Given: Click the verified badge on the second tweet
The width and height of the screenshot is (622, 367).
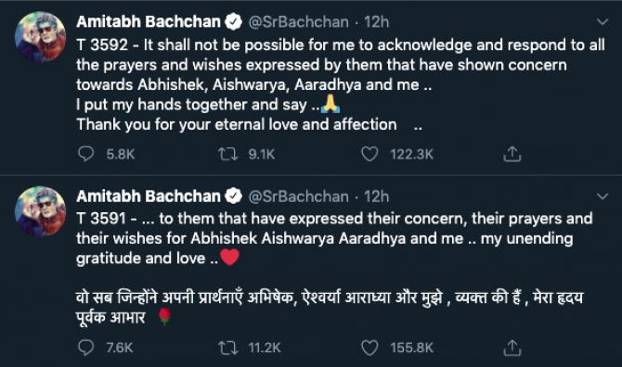Looking at the screenshot, I should 234,196.
